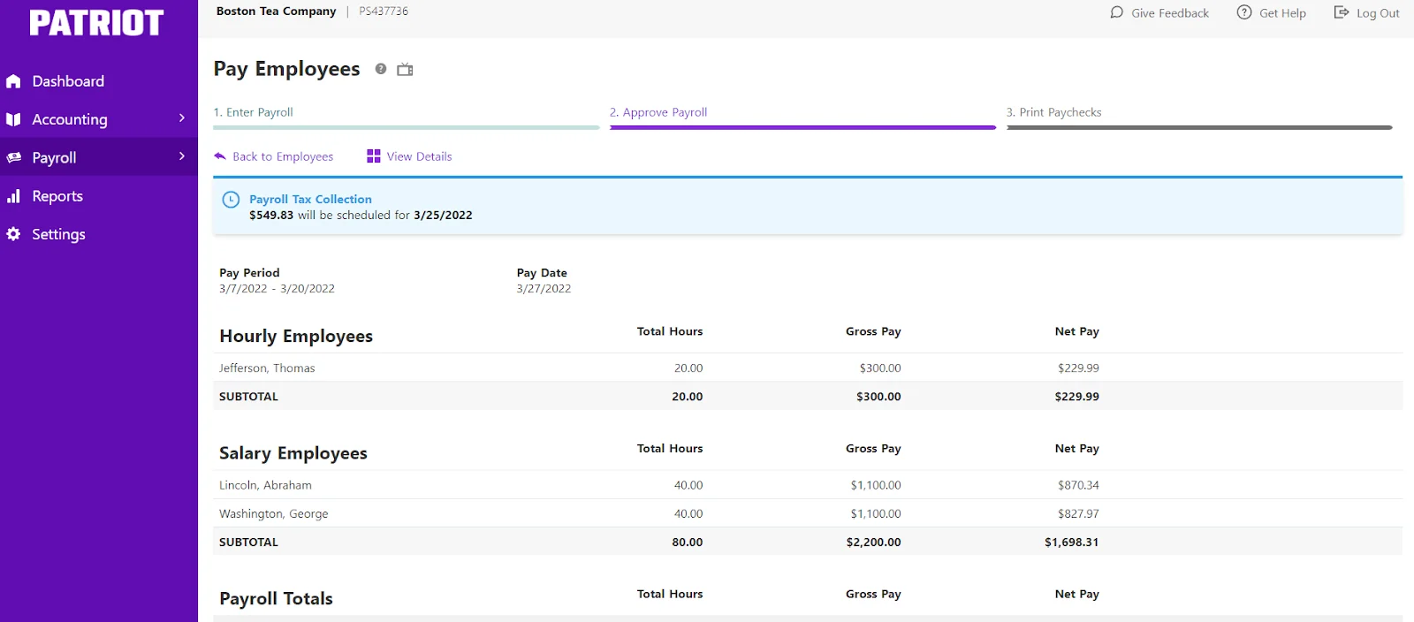Click the Payroll Tax Collection heading

click(x=310, y=200)
